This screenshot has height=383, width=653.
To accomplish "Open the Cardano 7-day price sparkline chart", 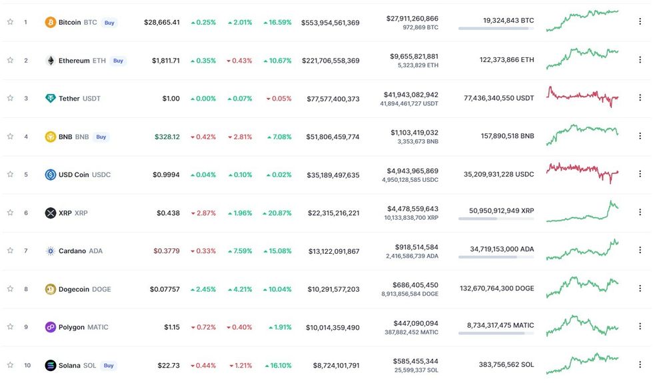I will (582, 250).
